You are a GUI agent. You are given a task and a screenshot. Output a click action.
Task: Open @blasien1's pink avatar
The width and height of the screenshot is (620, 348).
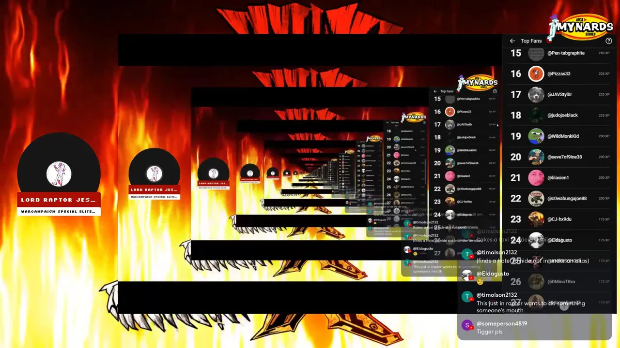(536, 178)
